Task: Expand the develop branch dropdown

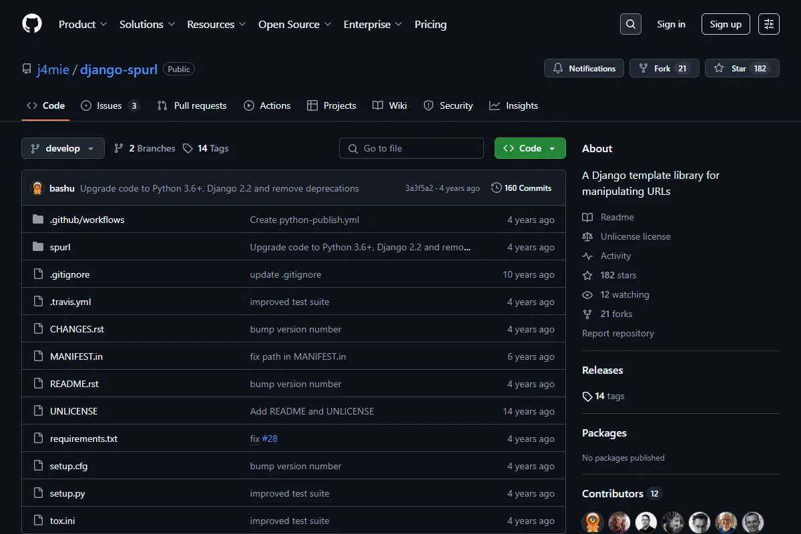Action: point(63,148)
